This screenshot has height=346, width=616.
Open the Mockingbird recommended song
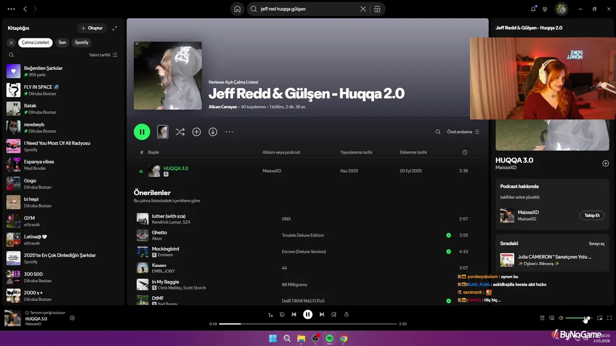[x=166, y=249]
